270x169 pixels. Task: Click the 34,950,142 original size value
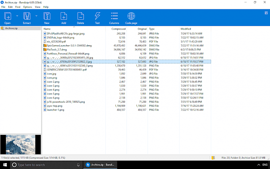(140, 50)
